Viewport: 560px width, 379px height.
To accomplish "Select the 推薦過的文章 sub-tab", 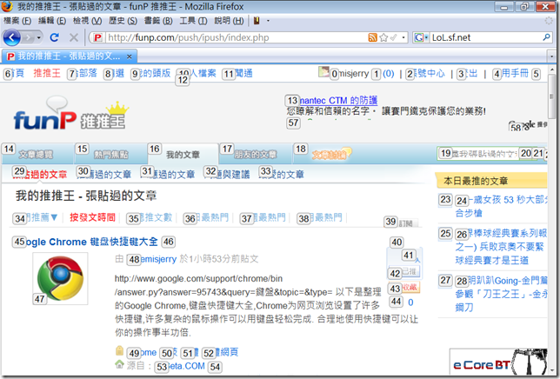I will 104,174.
